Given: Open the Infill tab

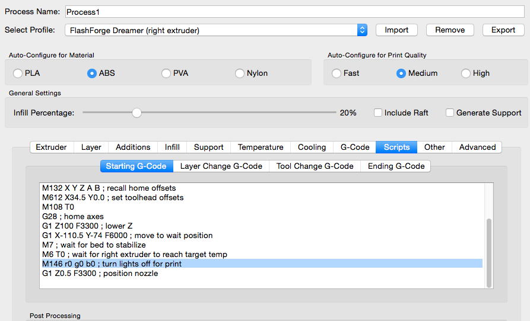Looking at the screenshot, I should (172, 147).
